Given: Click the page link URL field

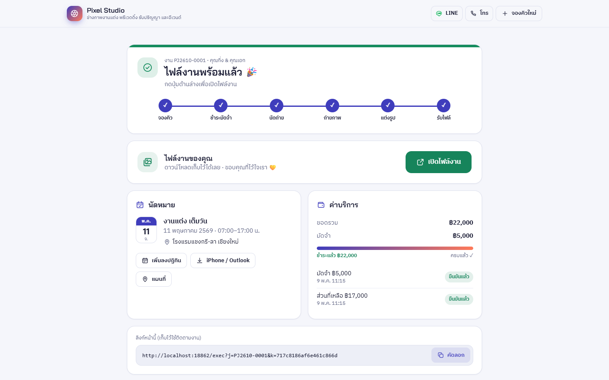Looking at the screenshot, I should pos(304,356).
